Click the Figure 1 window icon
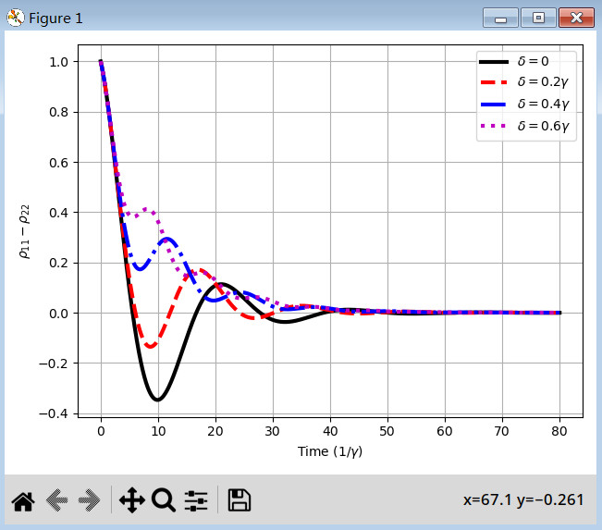 [15, 18]
